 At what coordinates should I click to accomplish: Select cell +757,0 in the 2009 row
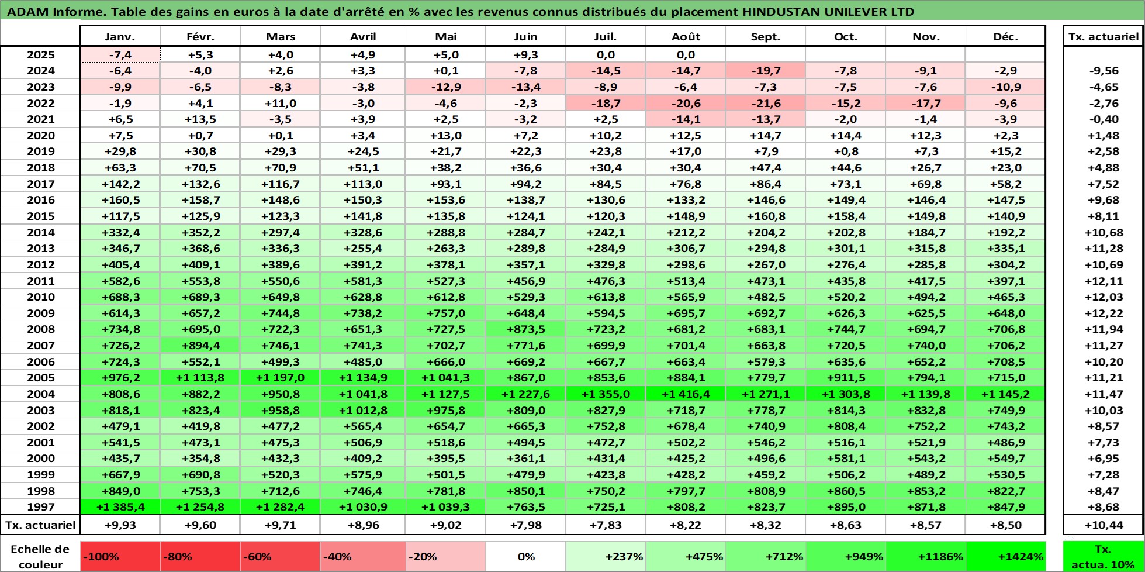(x=446, y=313)
